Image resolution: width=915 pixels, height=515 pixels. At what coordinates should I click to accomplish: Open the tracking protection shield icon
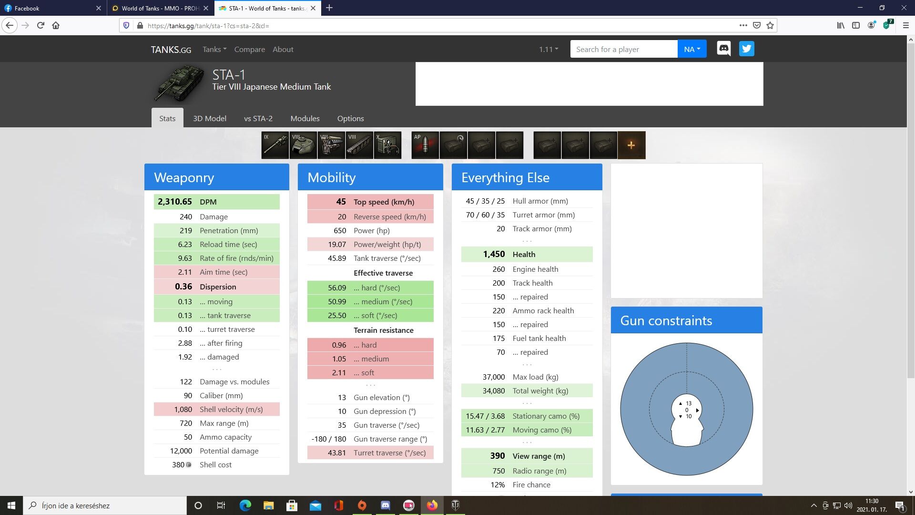click(x=126, y=25)
